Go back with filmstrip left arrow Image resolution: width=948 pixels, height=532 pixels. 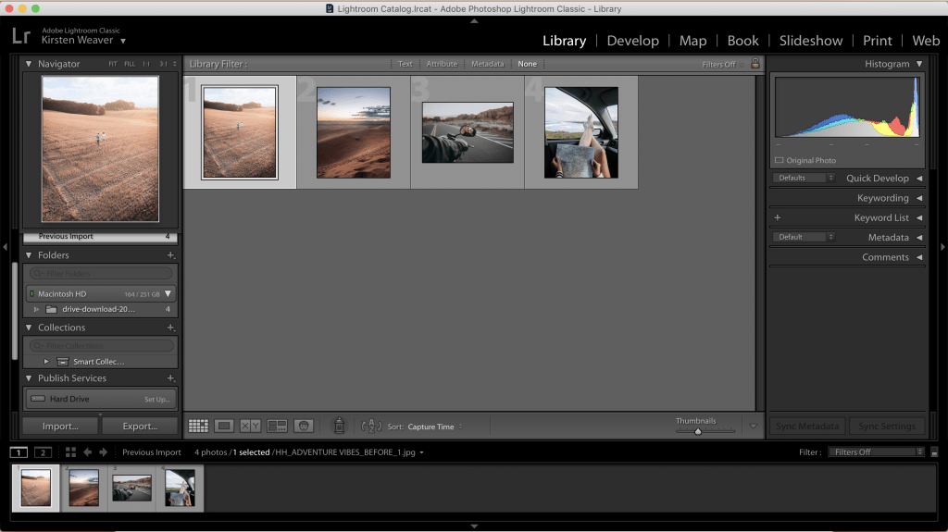pos(88,452)
